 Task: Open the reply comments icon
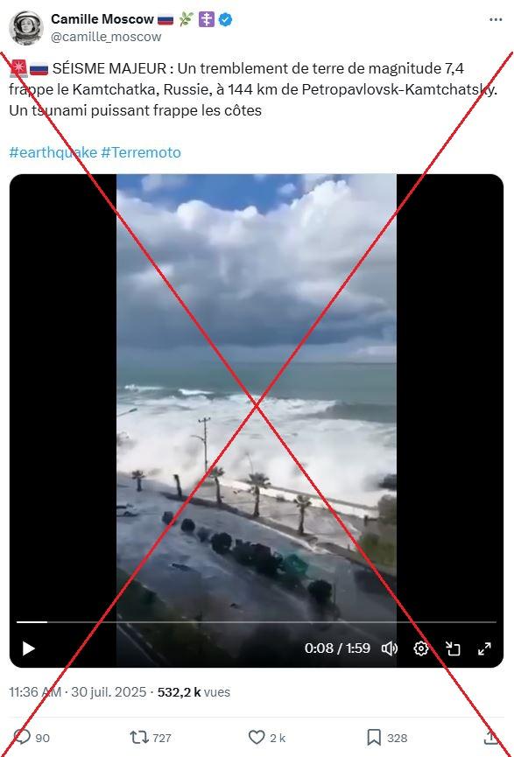tap(22, 737)
